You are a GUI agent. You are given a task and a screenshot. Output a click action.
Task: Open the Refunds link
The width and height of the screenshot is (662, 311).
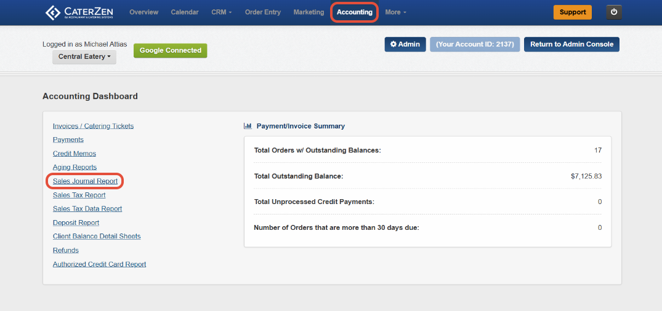coord(65,250)
